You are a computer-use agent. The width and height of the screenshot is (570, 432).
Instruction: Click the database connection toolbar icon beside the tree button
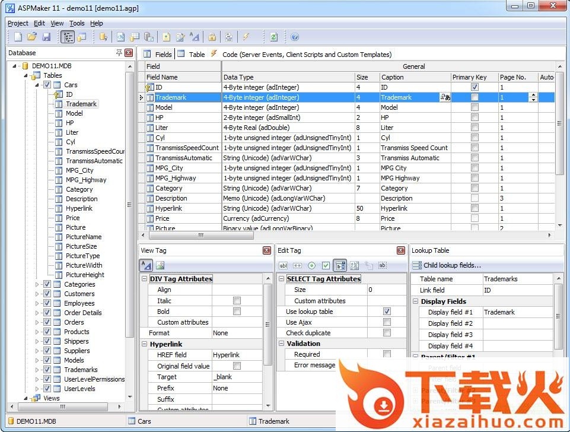[x=82, y=37]
